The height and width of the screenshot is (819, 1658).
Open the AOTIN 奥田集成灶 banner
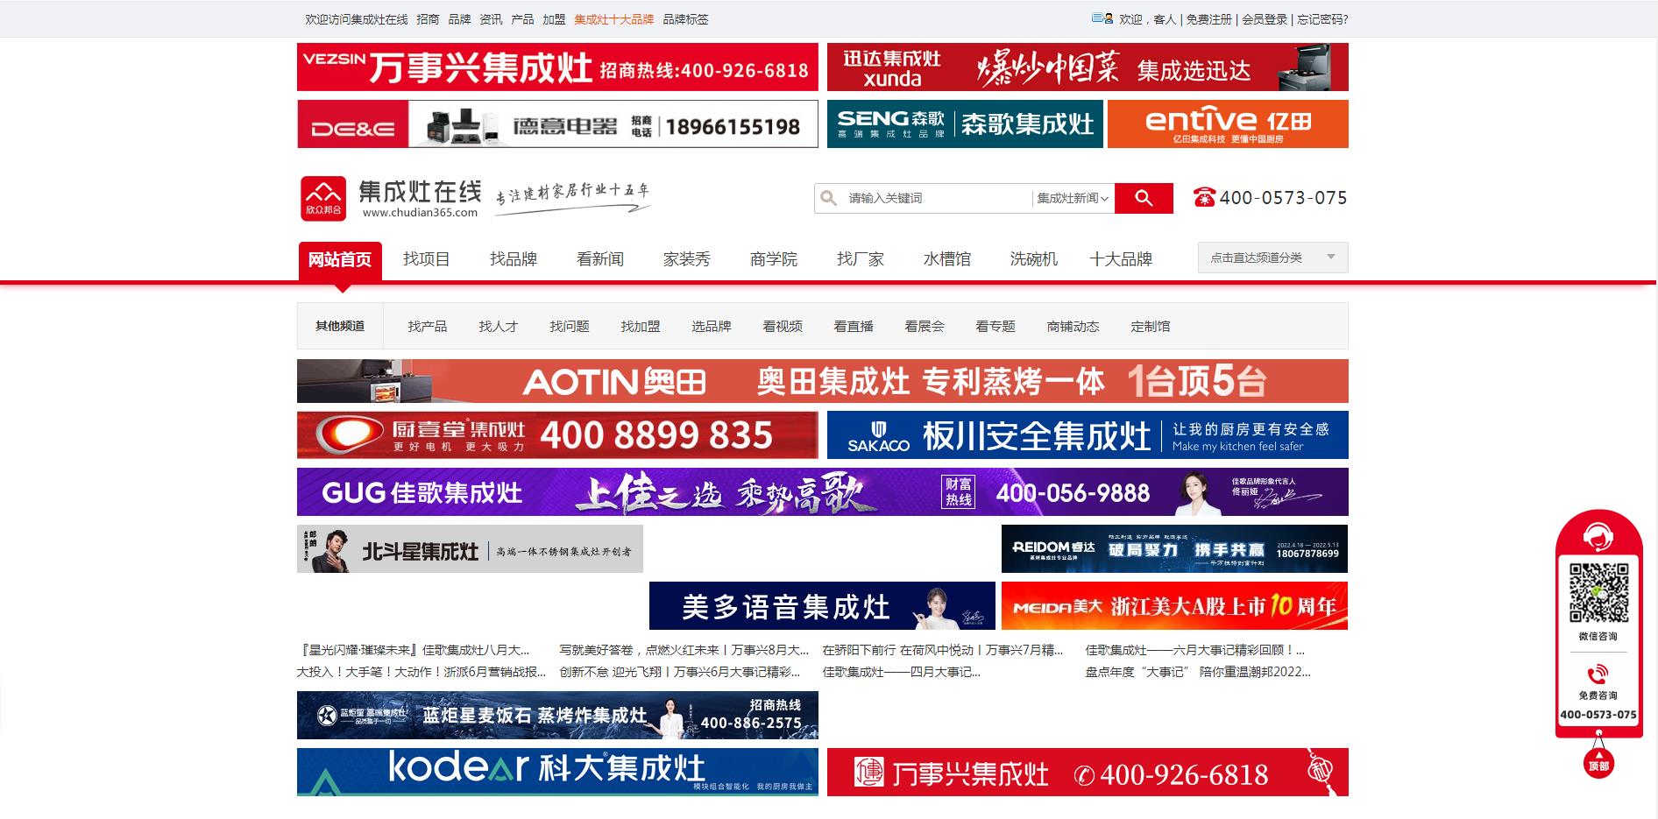click(x=823, y=381)
